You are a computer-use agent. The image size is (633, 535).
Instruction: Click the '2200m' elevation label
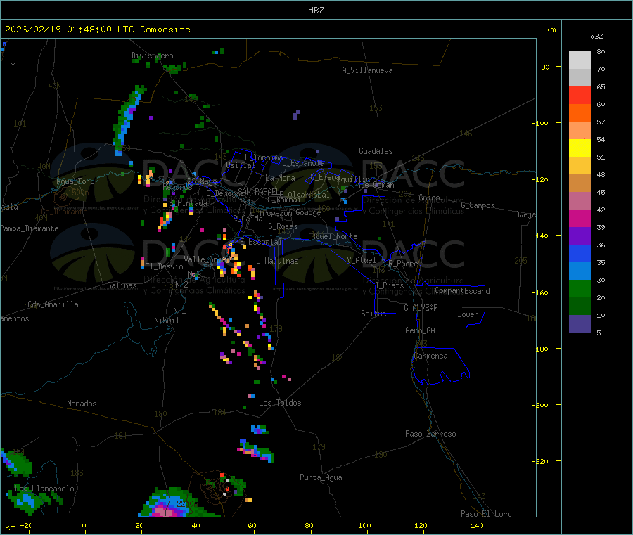click(188, 504)
